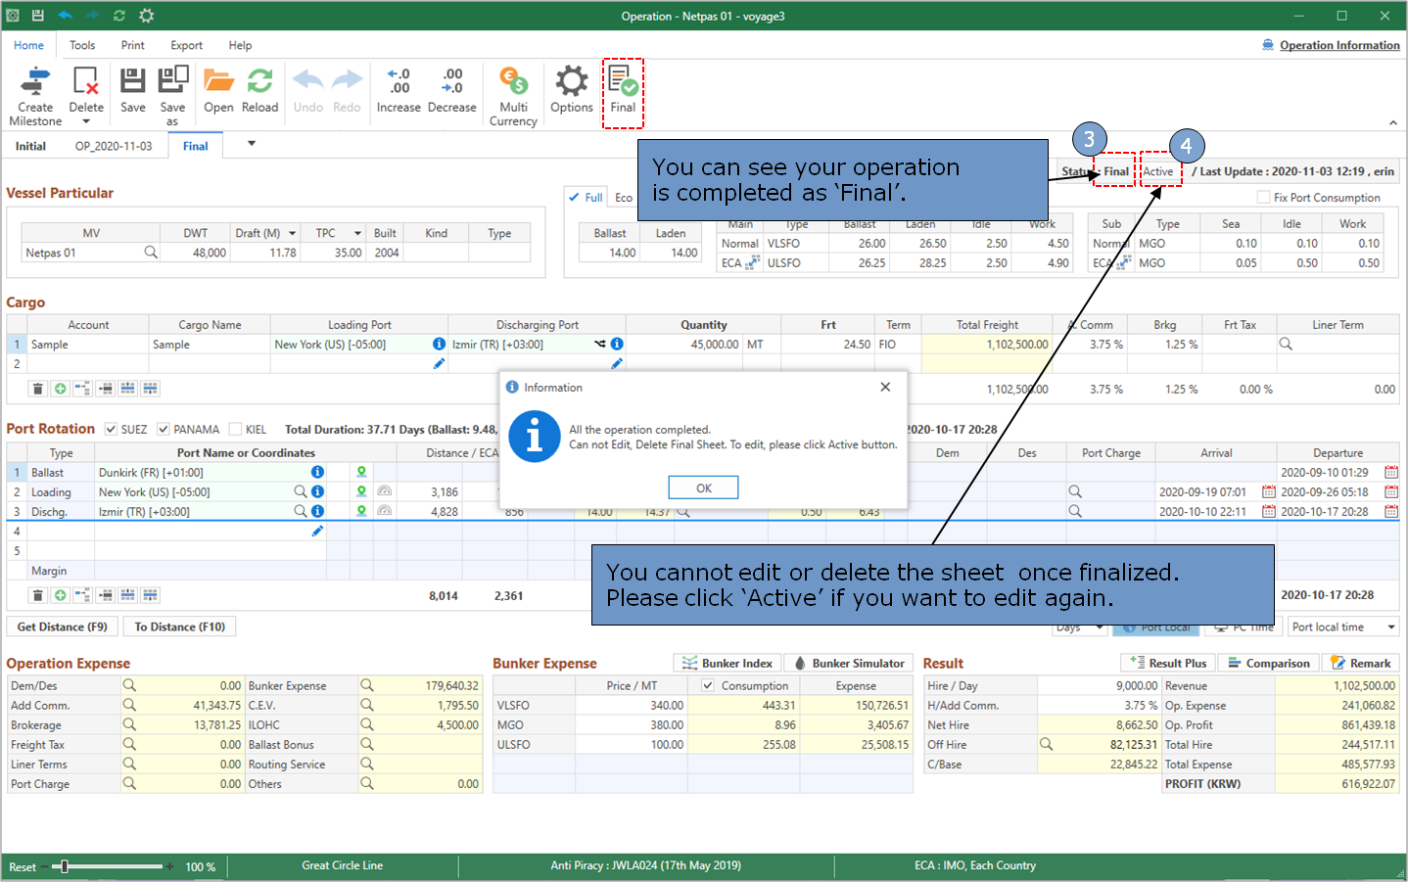
Task: Open the Port local time dropdown
Action: click(1390, 627)
